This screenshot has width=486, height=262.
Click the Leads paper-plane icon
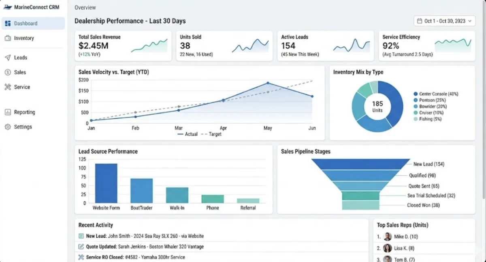(x=8, y=58)
